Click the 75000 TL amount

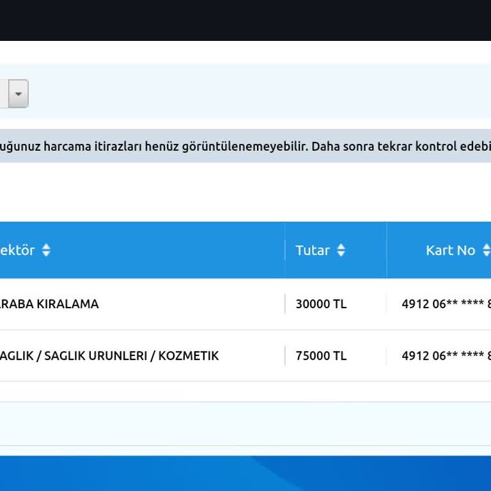coord(321,355)
